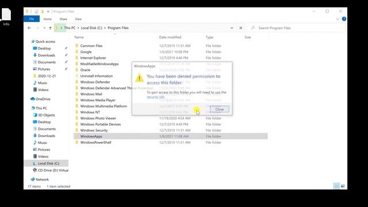Sort by Date modified column header
The width and height of the screenshot is (368, 207).
tap(170, 37)
